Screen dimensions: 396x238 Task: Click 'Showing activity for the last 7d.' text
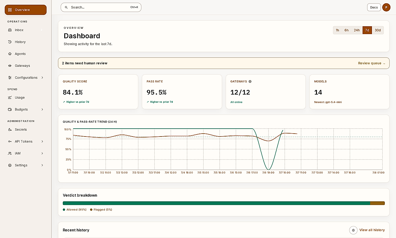(88, 44)
